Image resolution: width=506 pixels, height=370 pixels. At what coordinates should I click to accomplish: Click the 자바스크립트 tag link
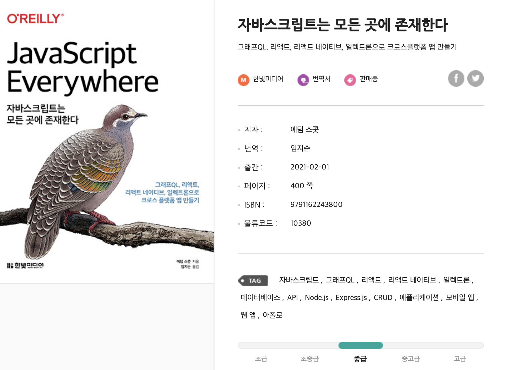tap(299, 280)
